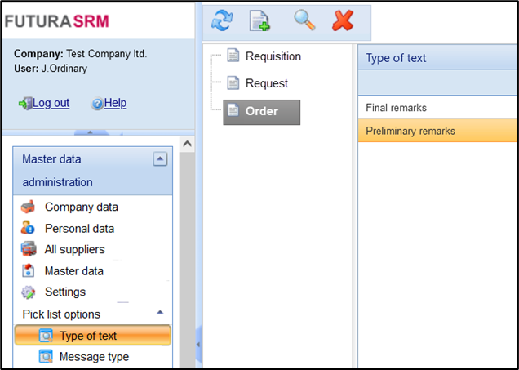
Task: Click the Log out link
Action: tap(51, 103)
